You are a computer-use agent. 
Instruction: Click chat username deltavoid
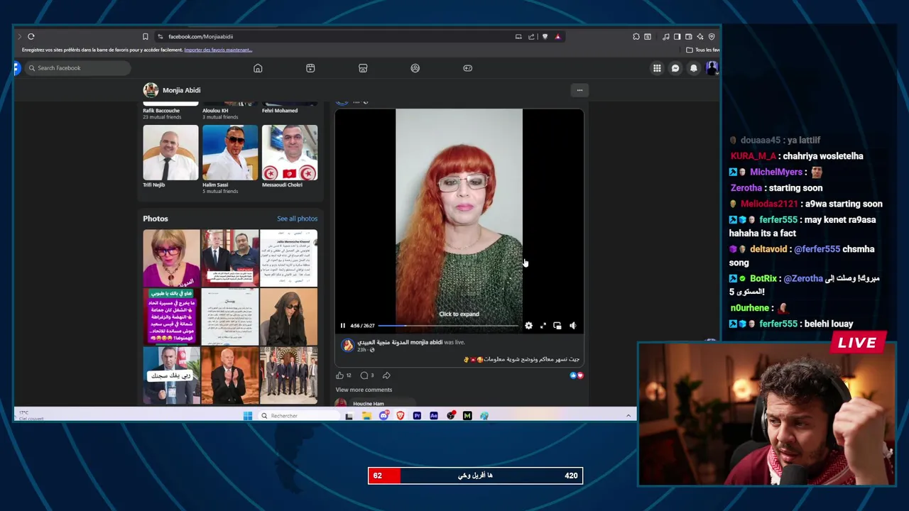pyautogui.click(x=769, y=249)
